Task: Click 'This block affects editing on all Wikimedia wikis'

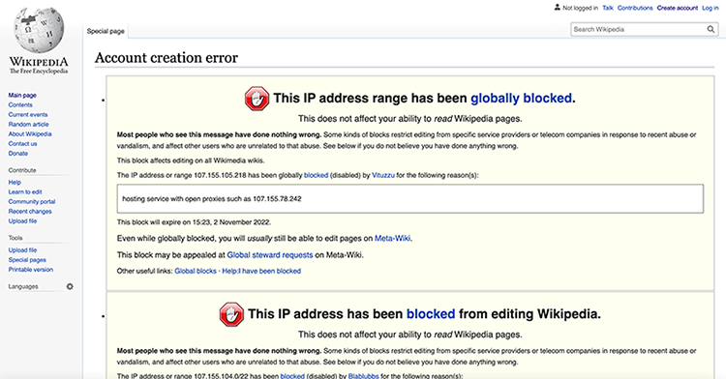Action: tap(191, 160)
